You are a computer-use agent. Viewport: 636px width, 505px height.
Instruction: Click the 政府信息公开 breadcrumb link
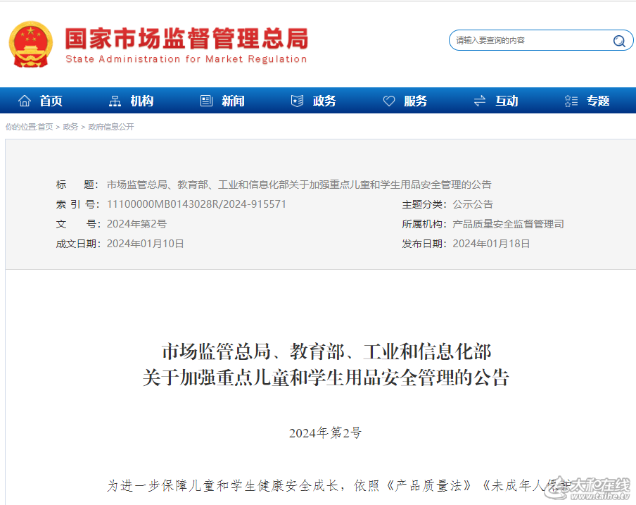[x=111, y=127]
